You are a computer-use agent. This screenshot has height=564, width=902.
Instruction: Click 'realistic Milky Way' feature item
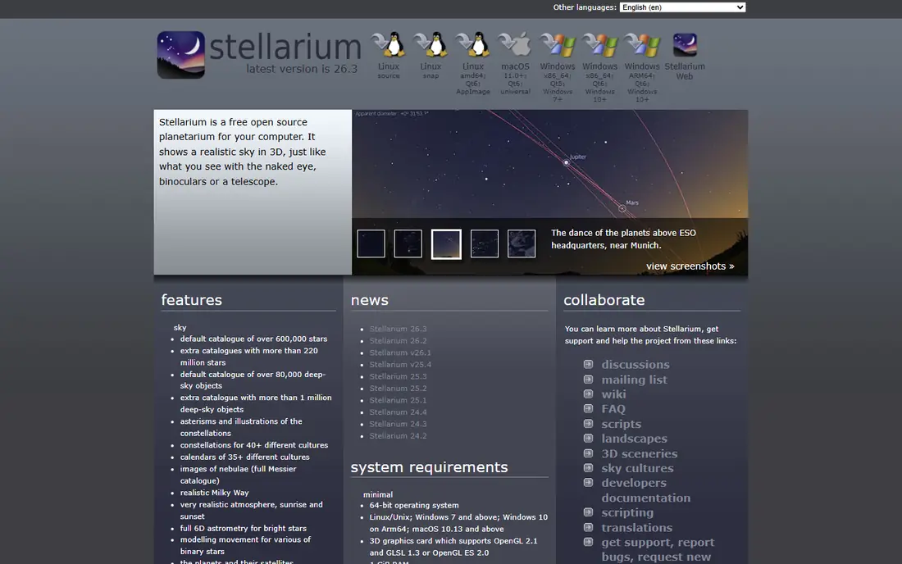pyautogui.click(x=215, y=493)
